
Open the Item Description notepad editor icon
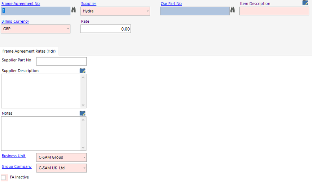[x=305, y=3]
